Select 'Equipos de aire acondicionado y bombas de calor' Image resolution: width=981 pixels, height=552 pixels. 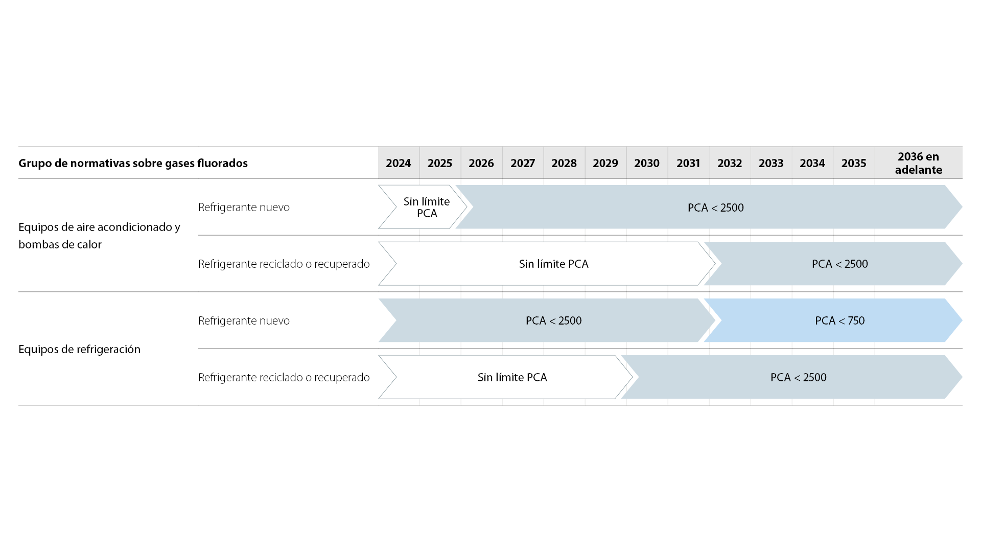[100, 236]
